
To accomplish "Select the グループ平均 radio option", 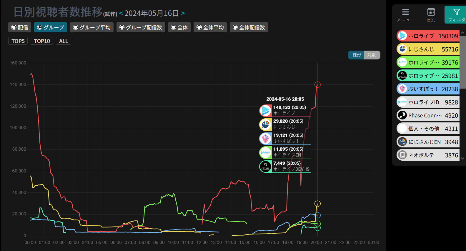I will tap(92, 27).
